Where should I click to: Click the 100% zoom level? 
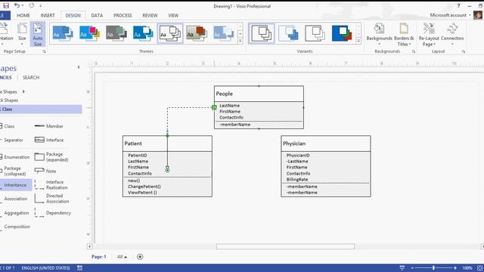pyautogui.click(x=467, y=268)
